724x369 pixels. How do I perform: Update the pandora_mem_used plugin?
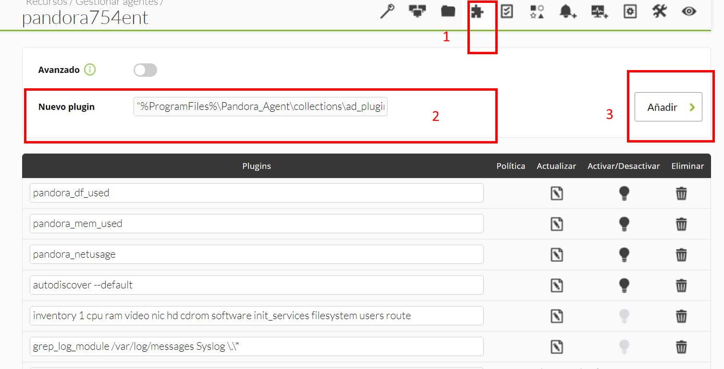pos(556,224)
